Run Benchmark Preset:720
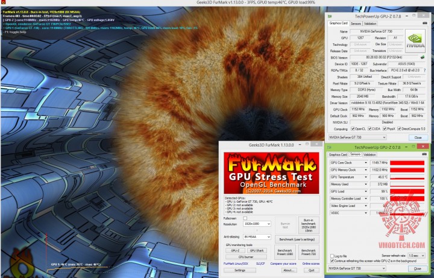 [309, 252]
